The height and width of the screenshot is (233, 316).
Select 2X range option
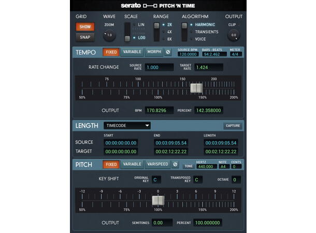[169, 25]
